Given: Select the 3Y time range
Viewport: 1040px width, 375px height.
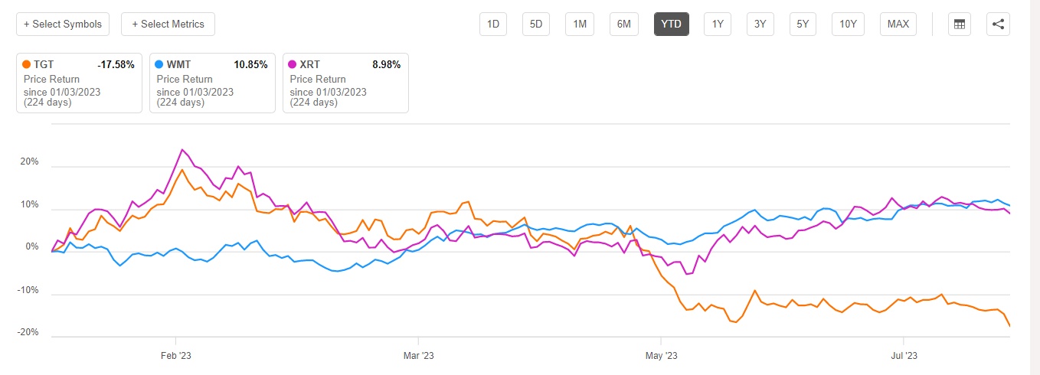Looking at the screenshot, I should pyautogui.click(x=760, y=24).
